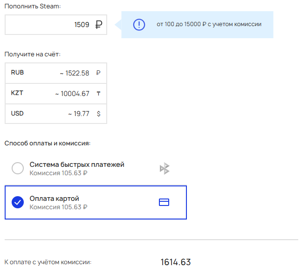Screen dimensions: 302x274
Task: Click the ruble sign in amount field
Action: click(x=99, y=25)
